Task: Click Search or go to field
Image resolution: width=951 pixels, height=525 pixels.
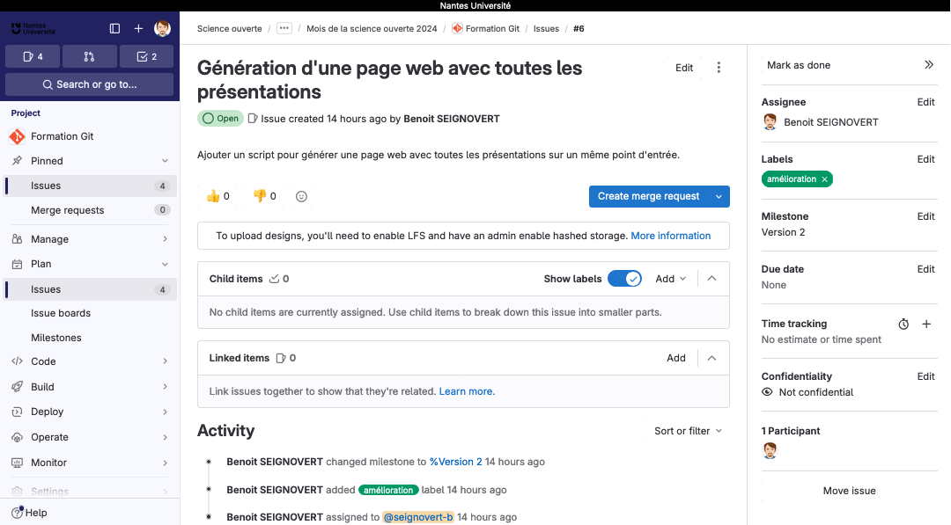Action: (89, 84)
